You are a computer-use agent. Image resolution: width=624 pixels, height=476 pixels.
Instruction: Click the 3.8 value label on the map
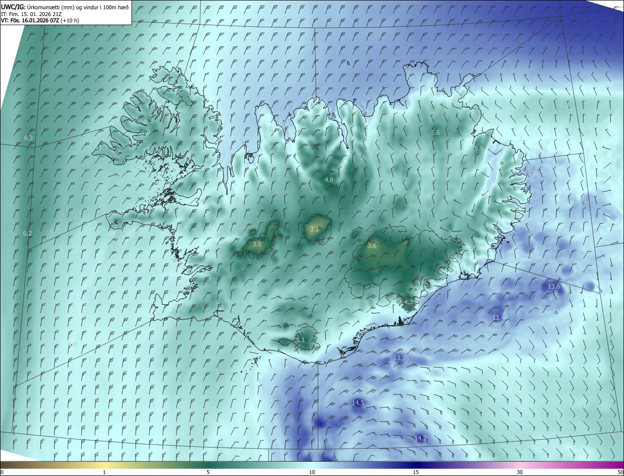[x=257, y=244]
